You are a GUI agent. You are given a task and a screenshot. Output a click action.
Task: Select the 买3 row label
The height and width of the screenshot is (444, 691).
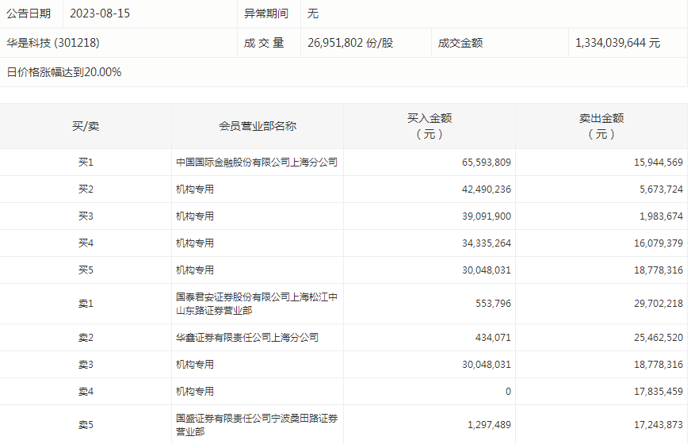coord(86,216)
